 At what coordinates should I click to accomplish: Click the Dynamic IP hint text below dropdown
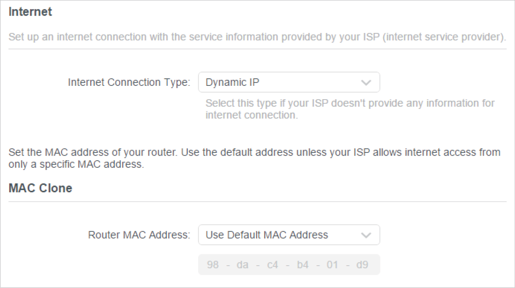click(350, 109)
